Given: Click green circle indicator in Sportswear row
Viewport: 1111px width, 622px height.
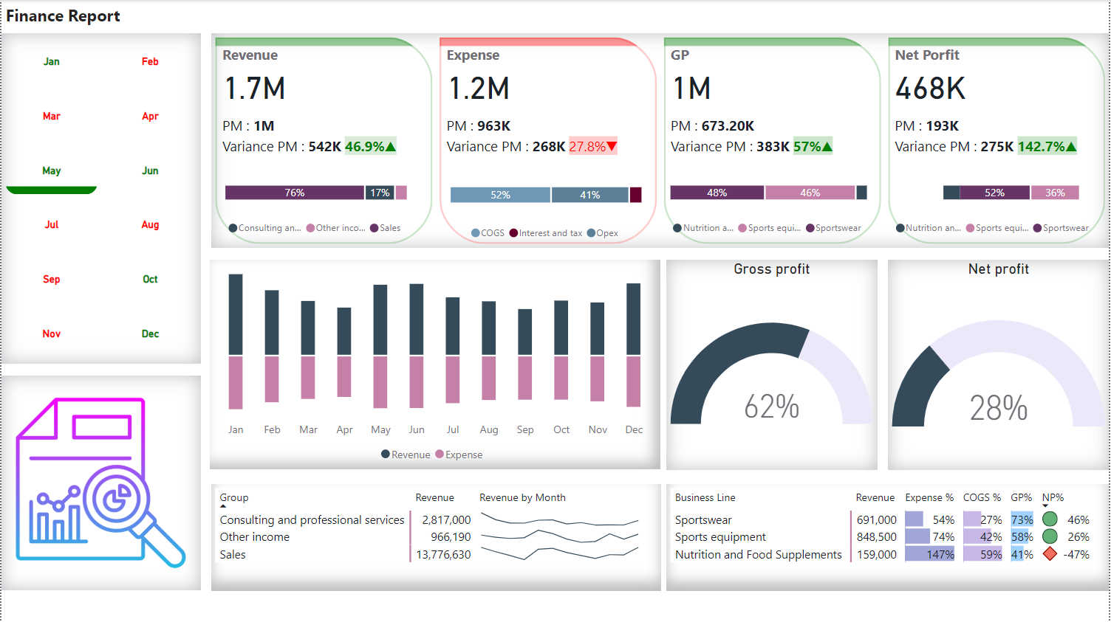Looking at the screenshot, I should [1050, 519].
